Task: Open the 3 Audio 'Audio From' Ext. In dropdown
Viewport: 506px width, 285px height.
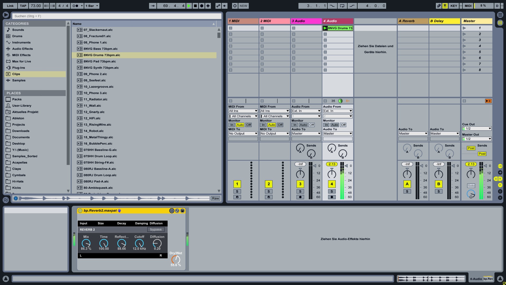Action: click(x=306, y=111)
